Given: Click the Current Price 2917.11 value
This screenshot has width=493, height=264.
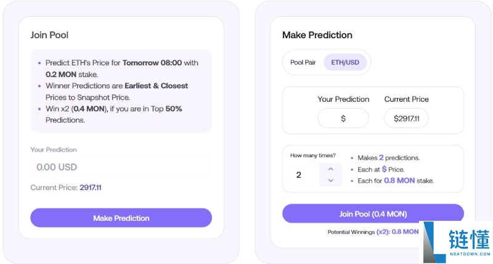Looking at the screenshot, I should pyautogui.click(x=90, y=188).
